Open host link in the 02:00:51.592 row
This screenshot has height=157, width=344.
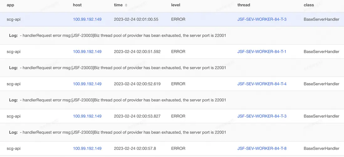coord(87,52)
